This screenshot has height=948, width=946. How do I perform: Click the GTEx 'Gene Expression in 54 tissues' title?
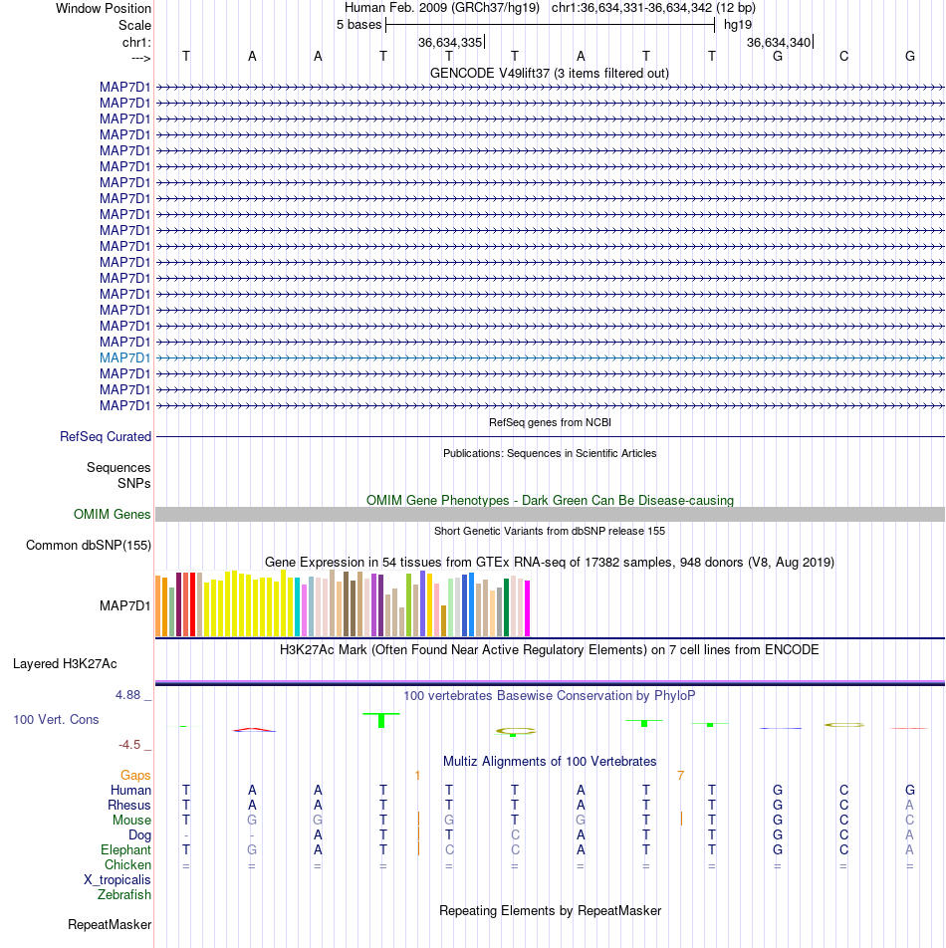(x=550, y=563)
